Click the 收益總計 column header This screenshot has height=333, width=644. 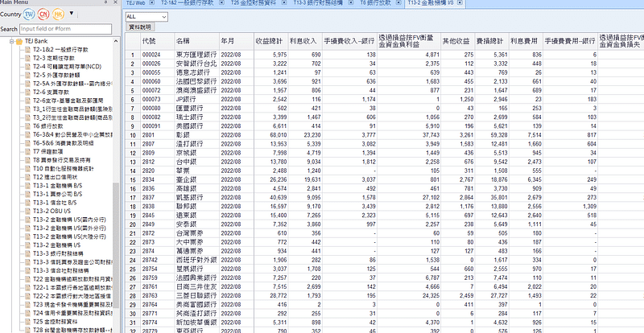click(269, 39)
